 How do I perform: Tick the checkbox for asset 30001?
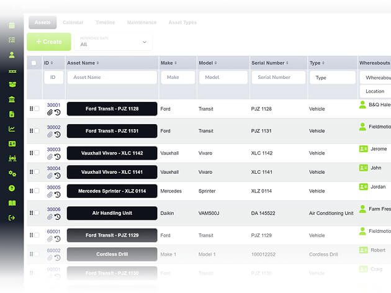[37, 109]
